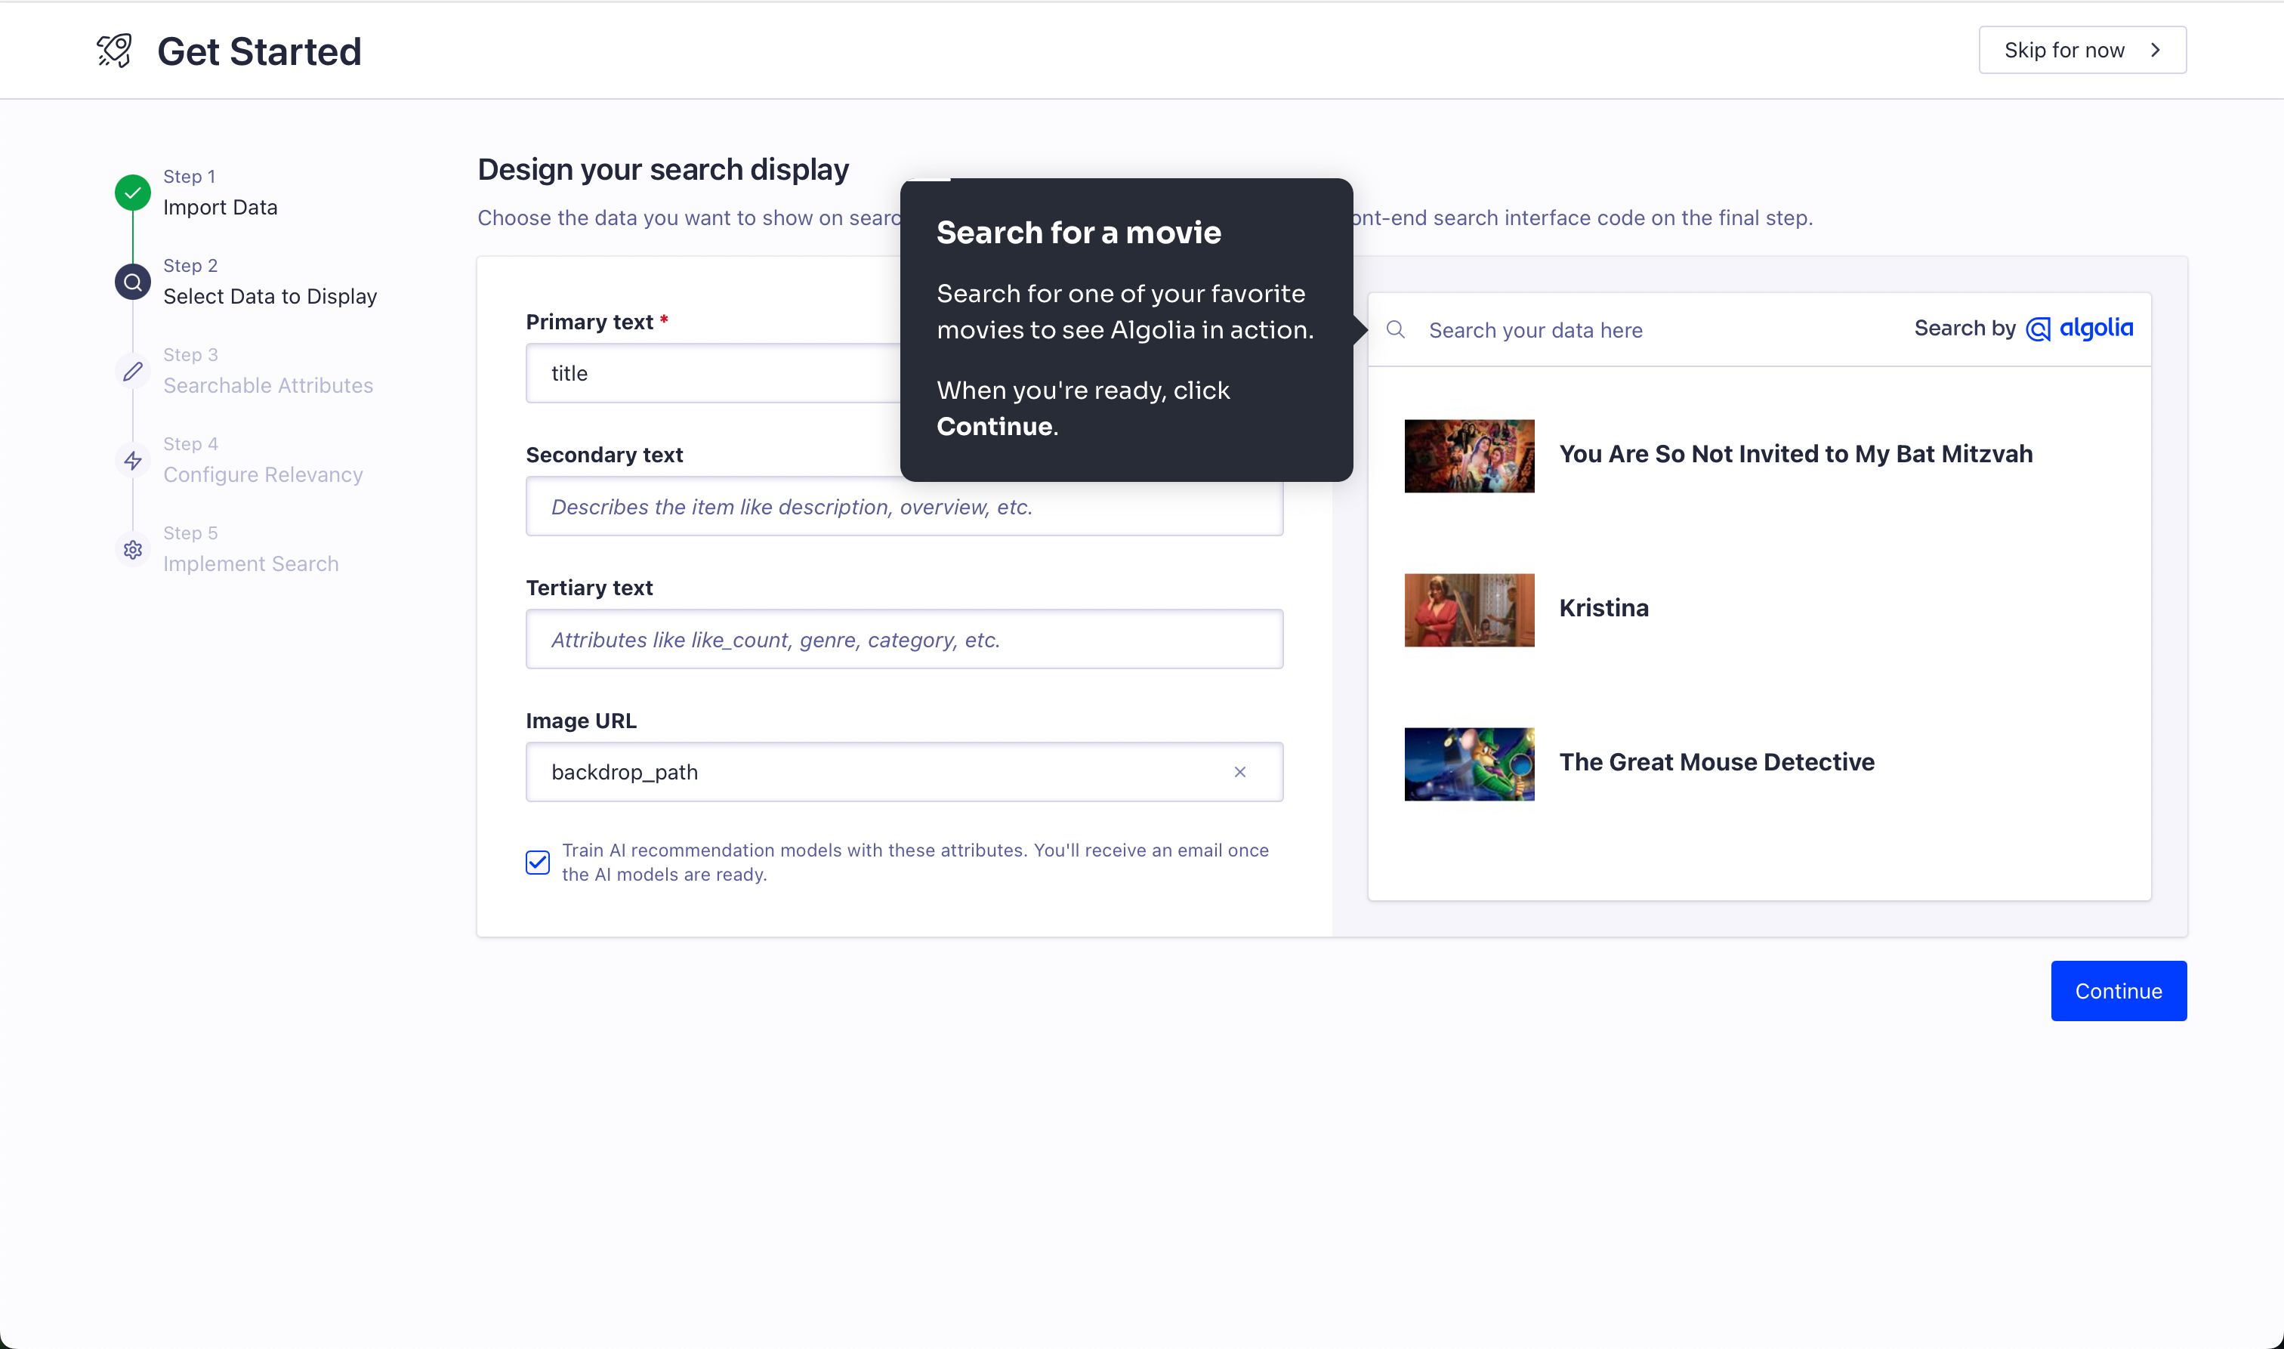Click the green Step 1 checkmark icon
The image size is (2284, 1349).
(133, 193)
